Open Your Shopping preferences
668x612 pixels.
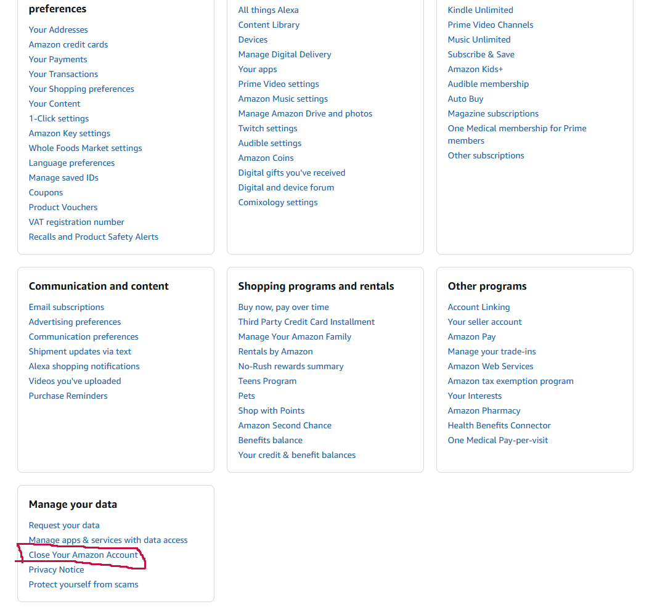coord(81,89)
